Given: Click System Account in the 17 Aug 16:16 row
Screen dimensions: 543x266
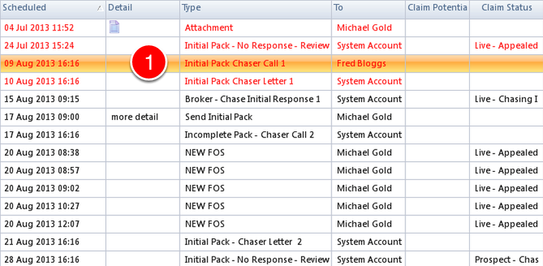Looking at the screenshot, I should coord(369,135).
